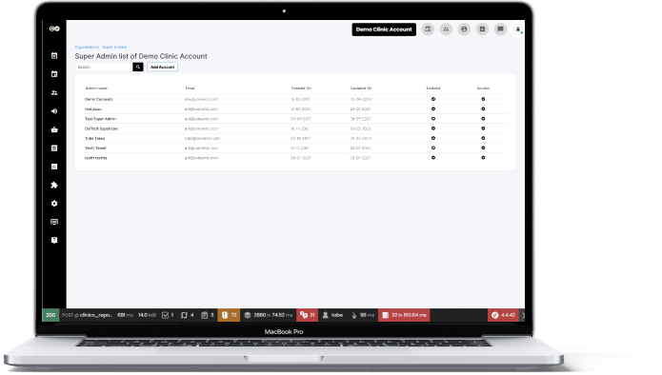Viewport: 662px width, 375px height.
Task: Toggle Enabled check for Test Super Admin
Action: point(433,119)
